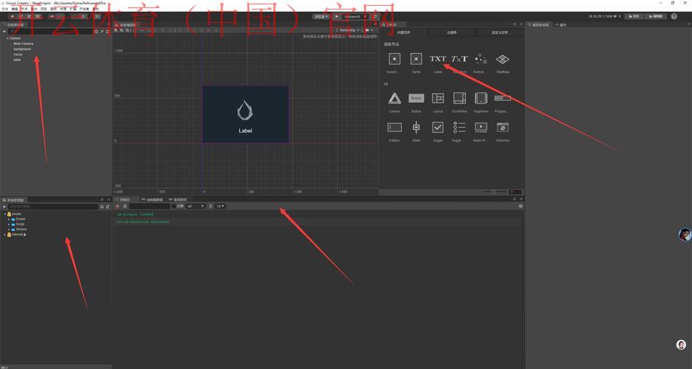692x369 pixels.
Task: Click the ScrollView component icon
Action: pos(459,98)
